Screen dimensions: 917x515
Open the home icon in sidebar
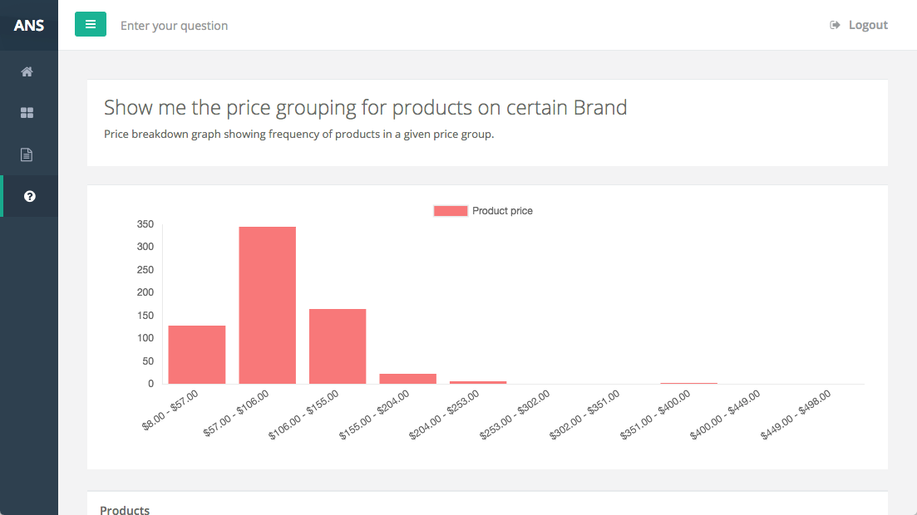click(27, 71)
